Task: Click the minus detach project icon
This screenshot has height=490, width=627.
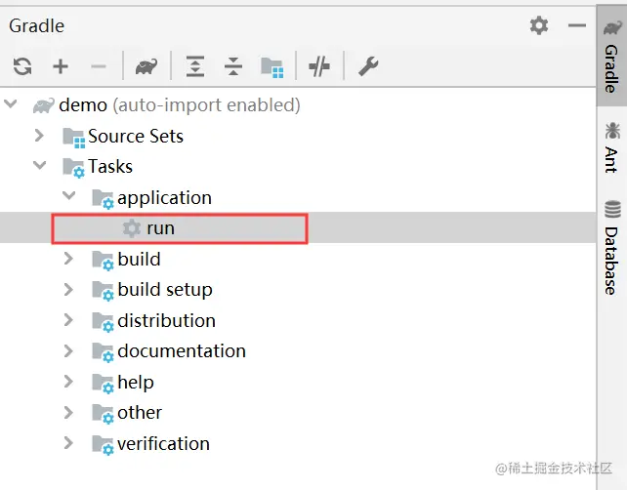Action: point(99,66)
